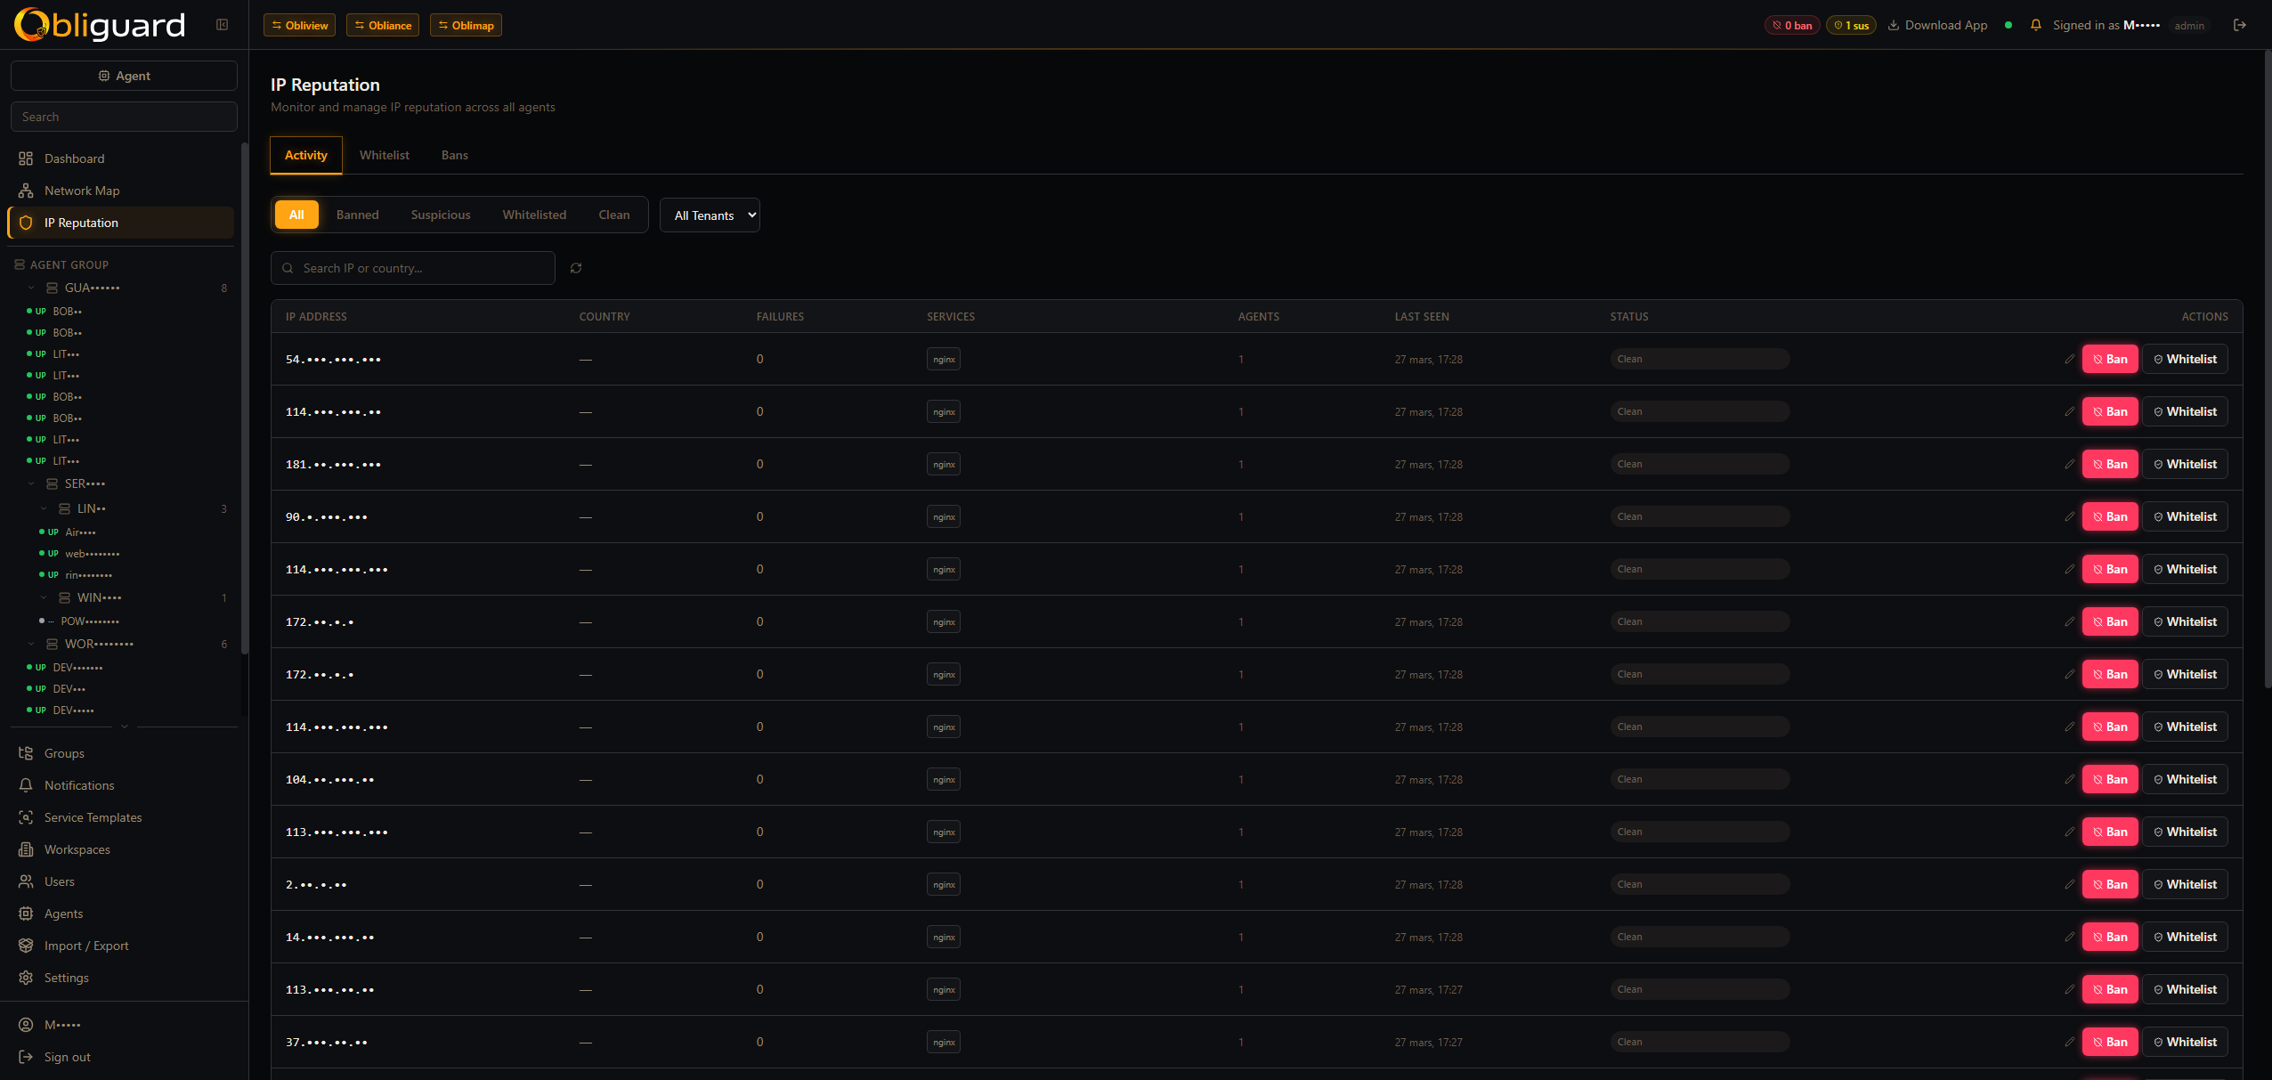Switch to the Whitelist tab

[x=385, y=155]
